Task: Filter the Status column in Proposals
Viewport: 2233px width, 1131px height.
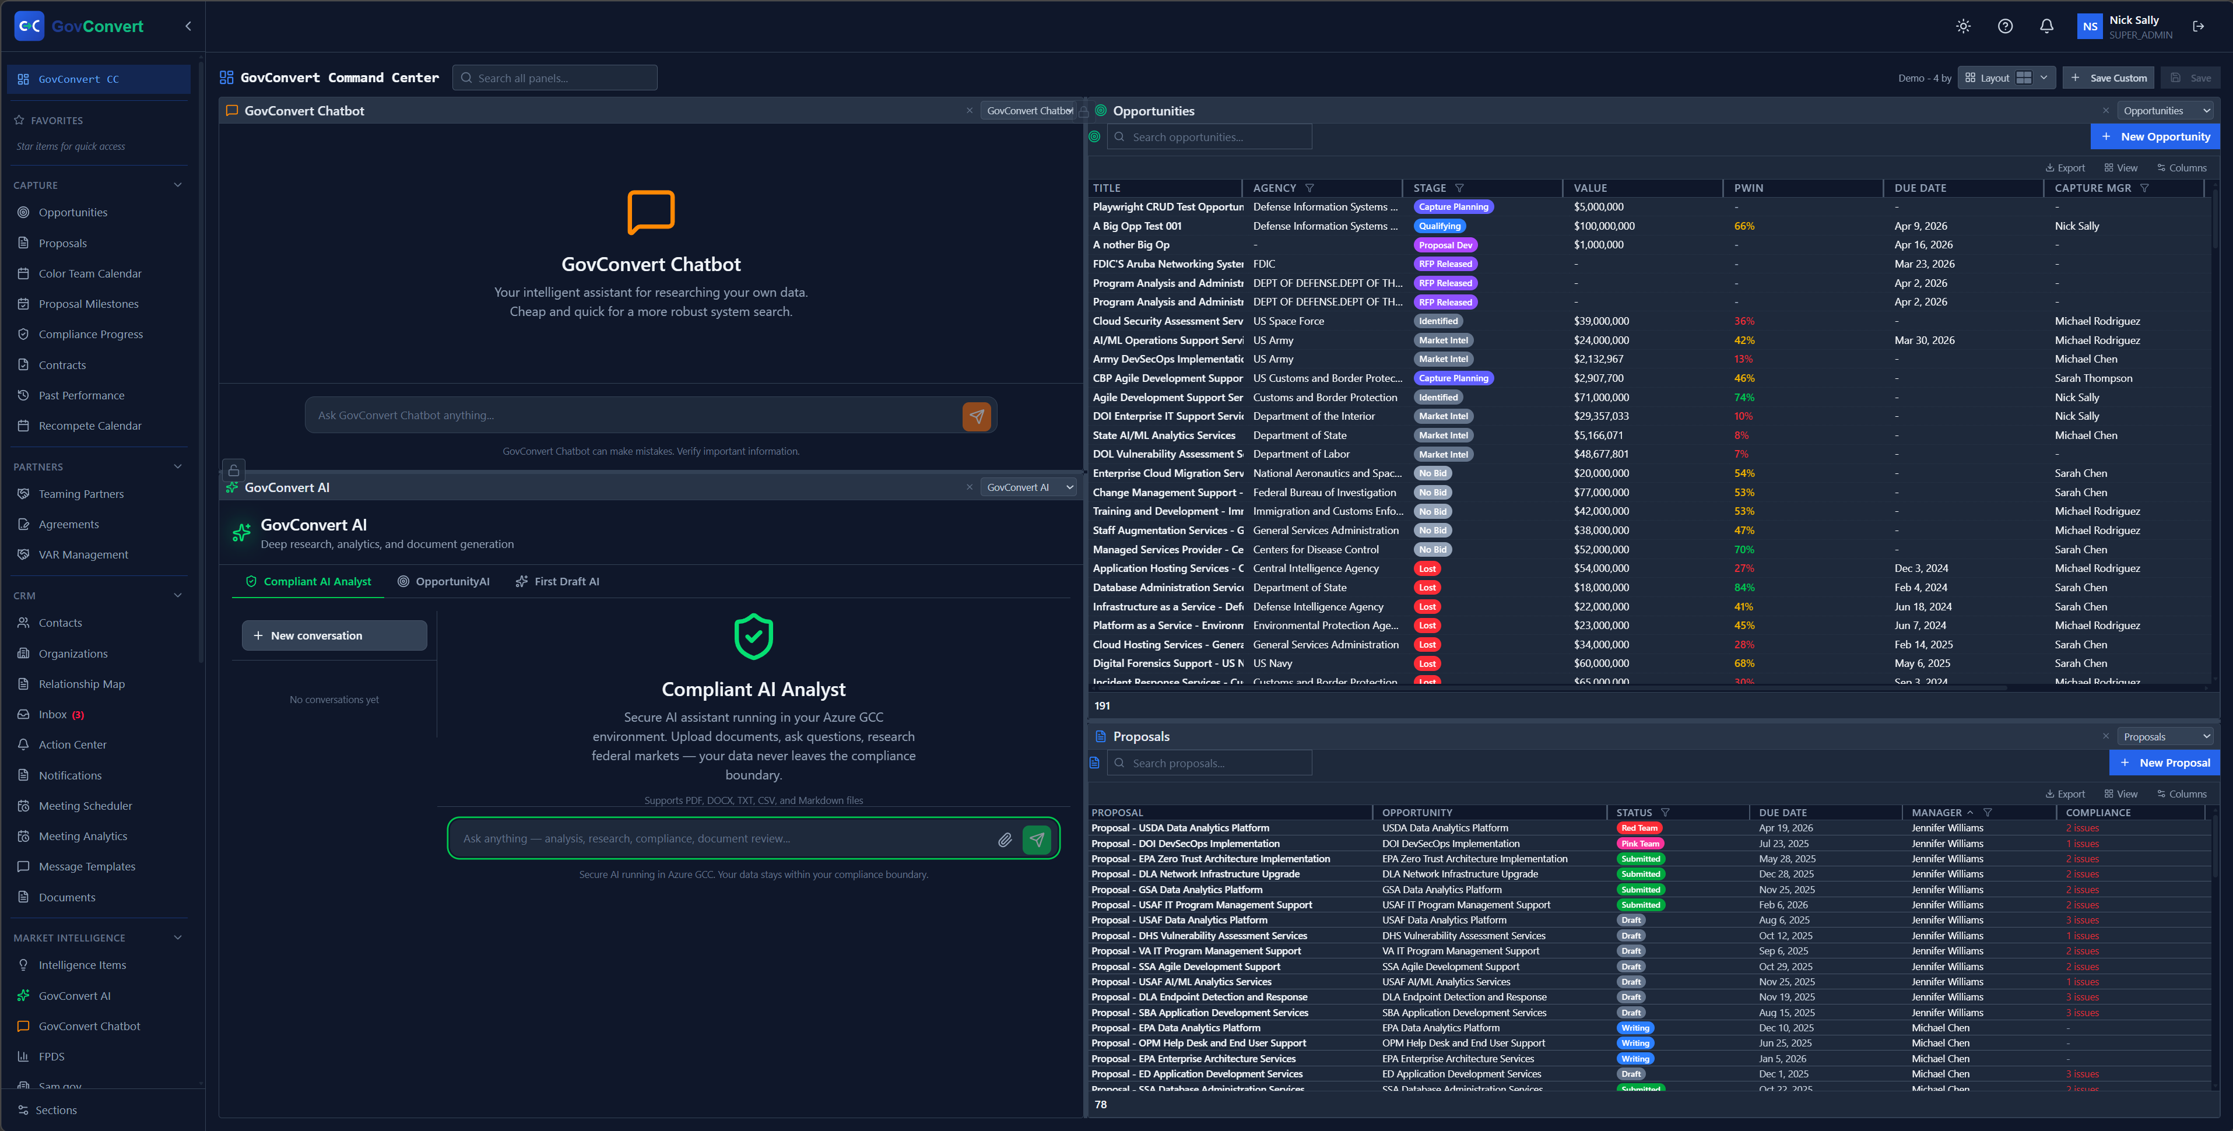Action: coord(1665,813)
